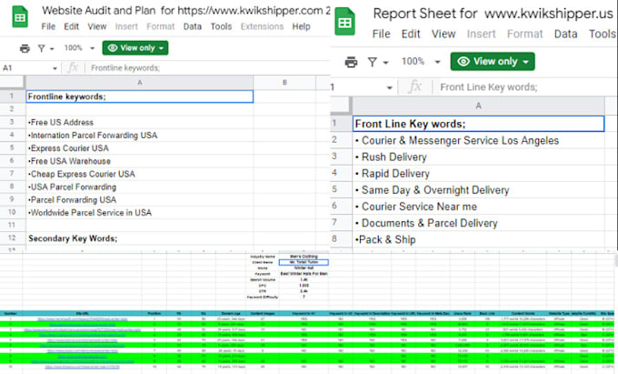The image size is (618, 374).
Task: Click the print icon in Website Audit window
Action: click(x=25, y=48)
